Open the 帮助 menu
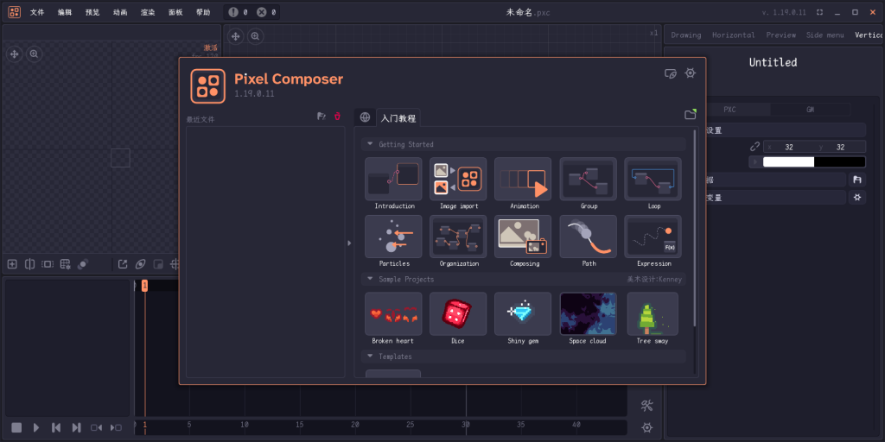 tap(203, 12)
